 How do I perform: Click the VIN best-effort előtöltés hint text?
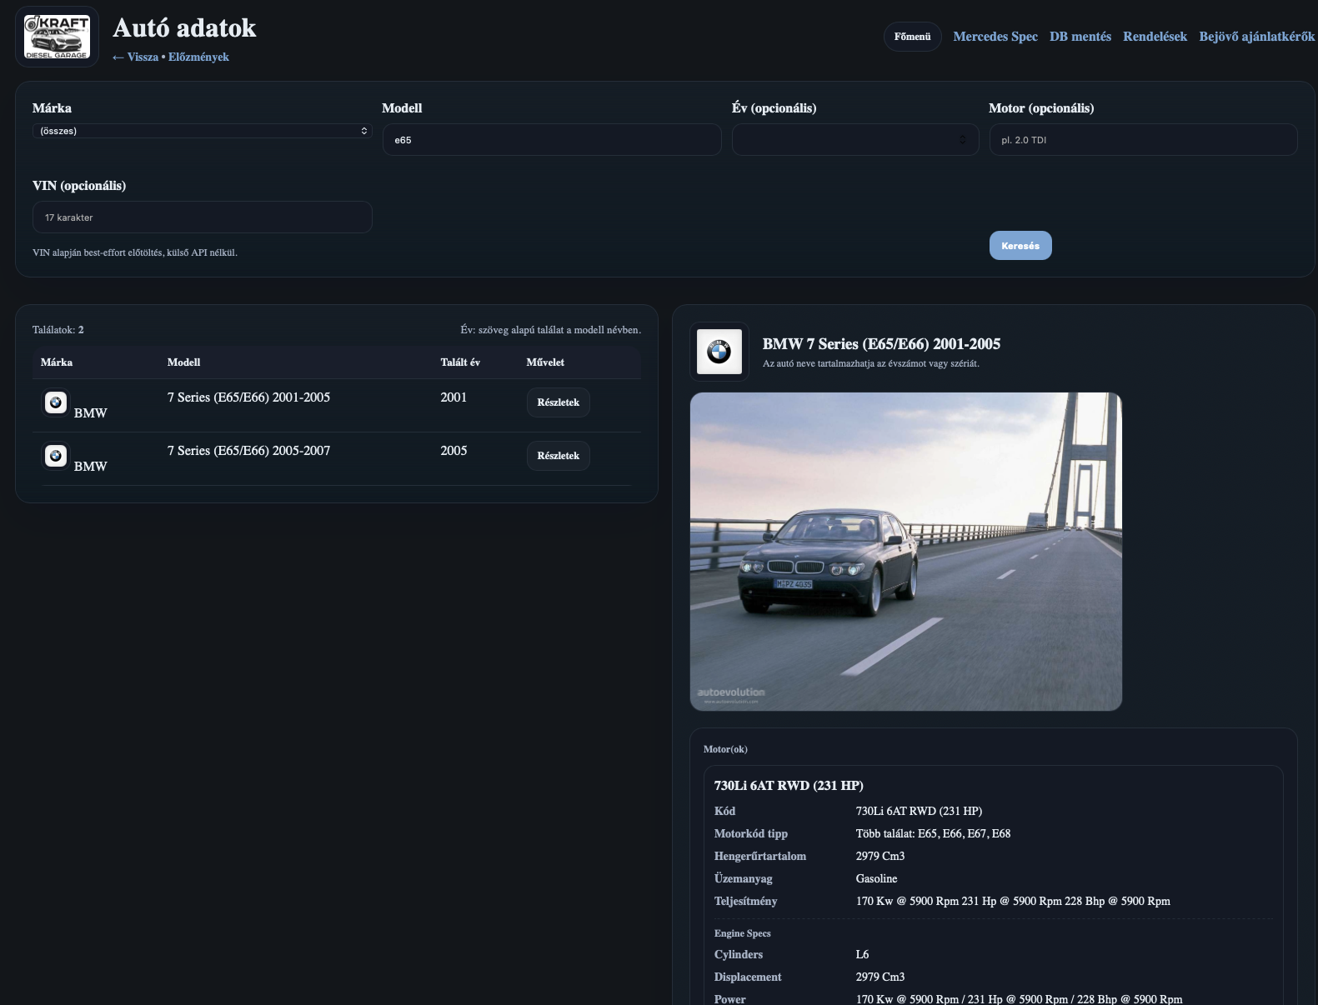click(135, 252)
